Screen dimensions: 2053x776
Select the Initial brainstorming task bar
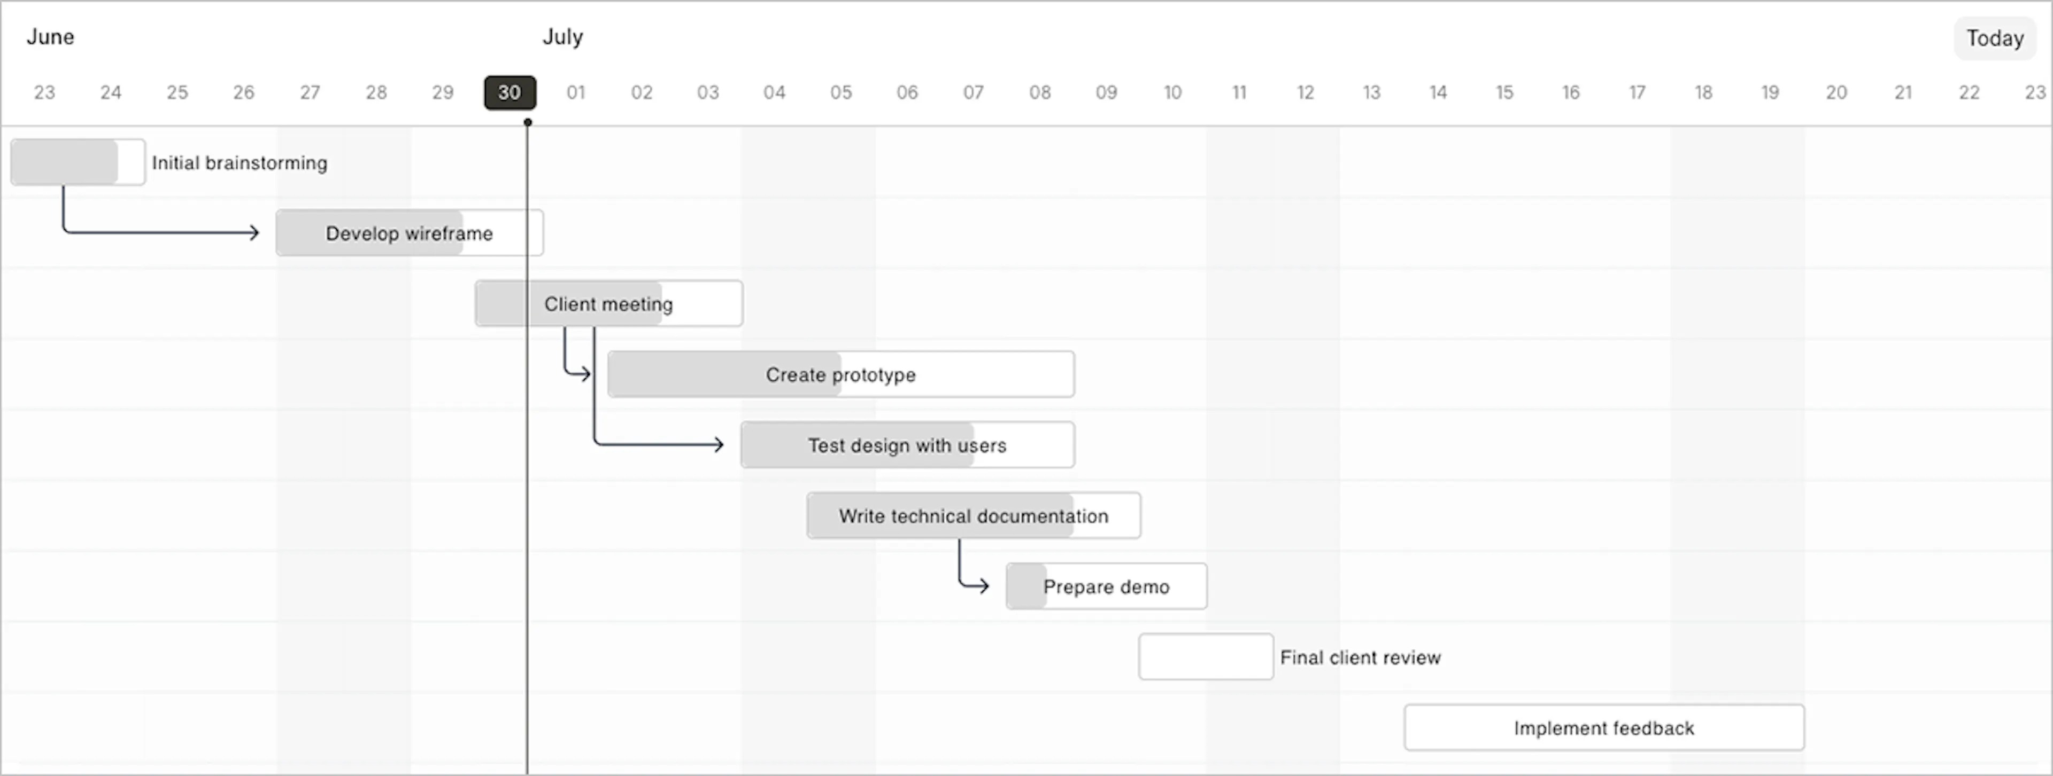pyautogui.click(x=78, y=162)
